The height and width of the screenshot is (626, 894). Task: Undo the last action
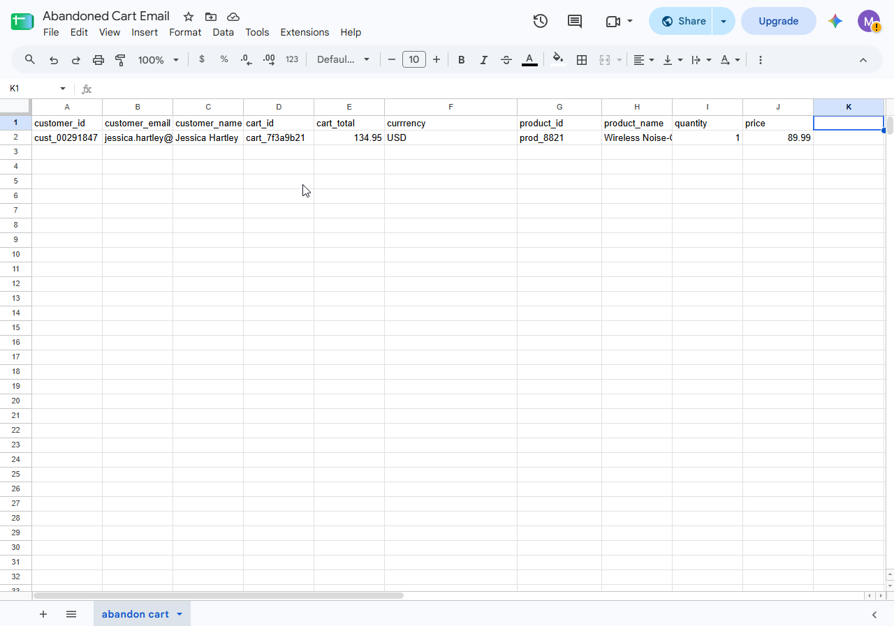(54, 60)
